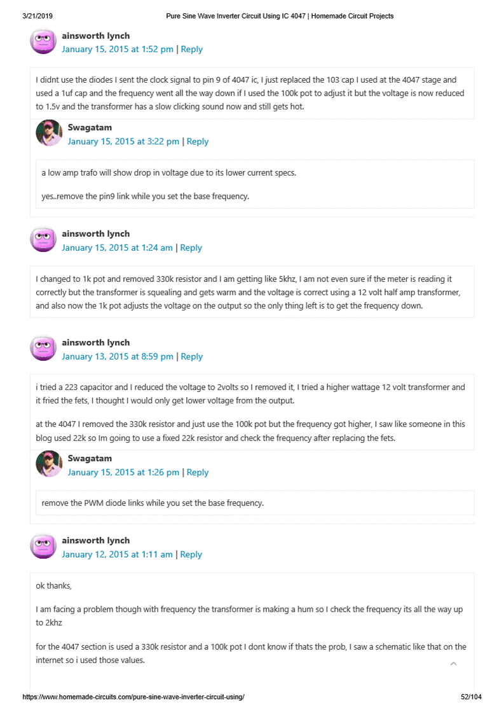504x714 pixels.
Task: Click Swagatam avatar on 3:22 pm reply
Action: tap(49, 133)
